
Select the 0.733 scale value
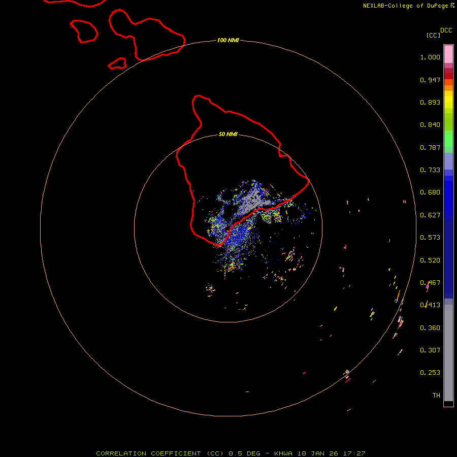pyautogui.click(x=430, y=170)
